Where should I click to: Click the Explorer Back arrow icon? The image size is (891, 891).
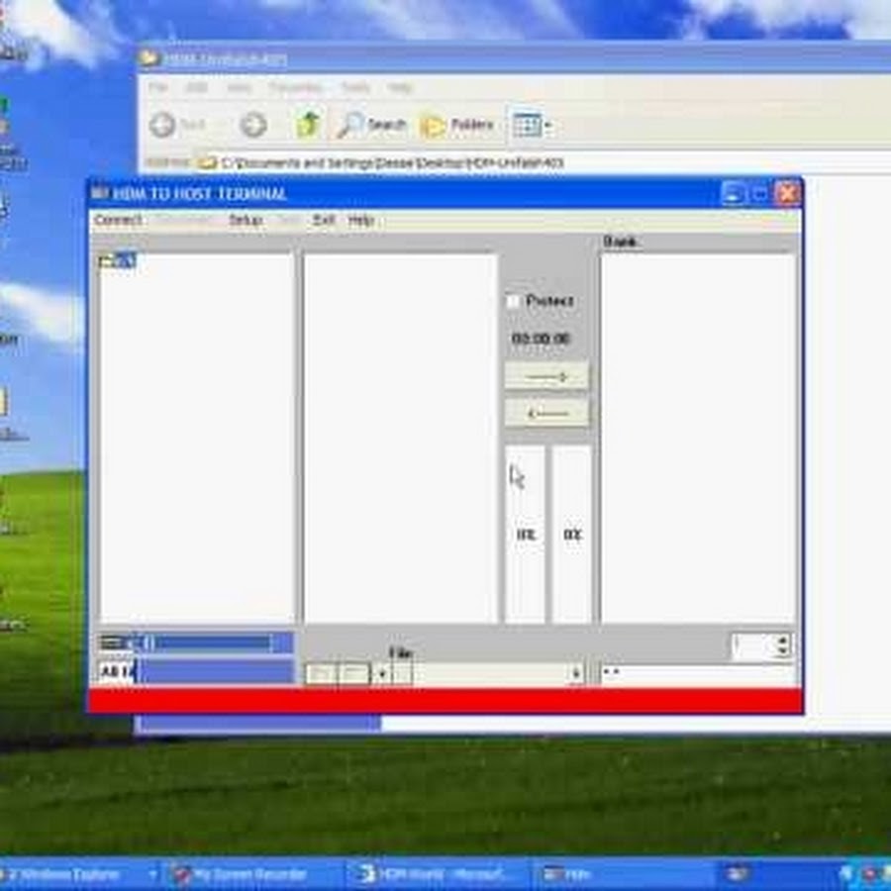(x=163, y=125)
